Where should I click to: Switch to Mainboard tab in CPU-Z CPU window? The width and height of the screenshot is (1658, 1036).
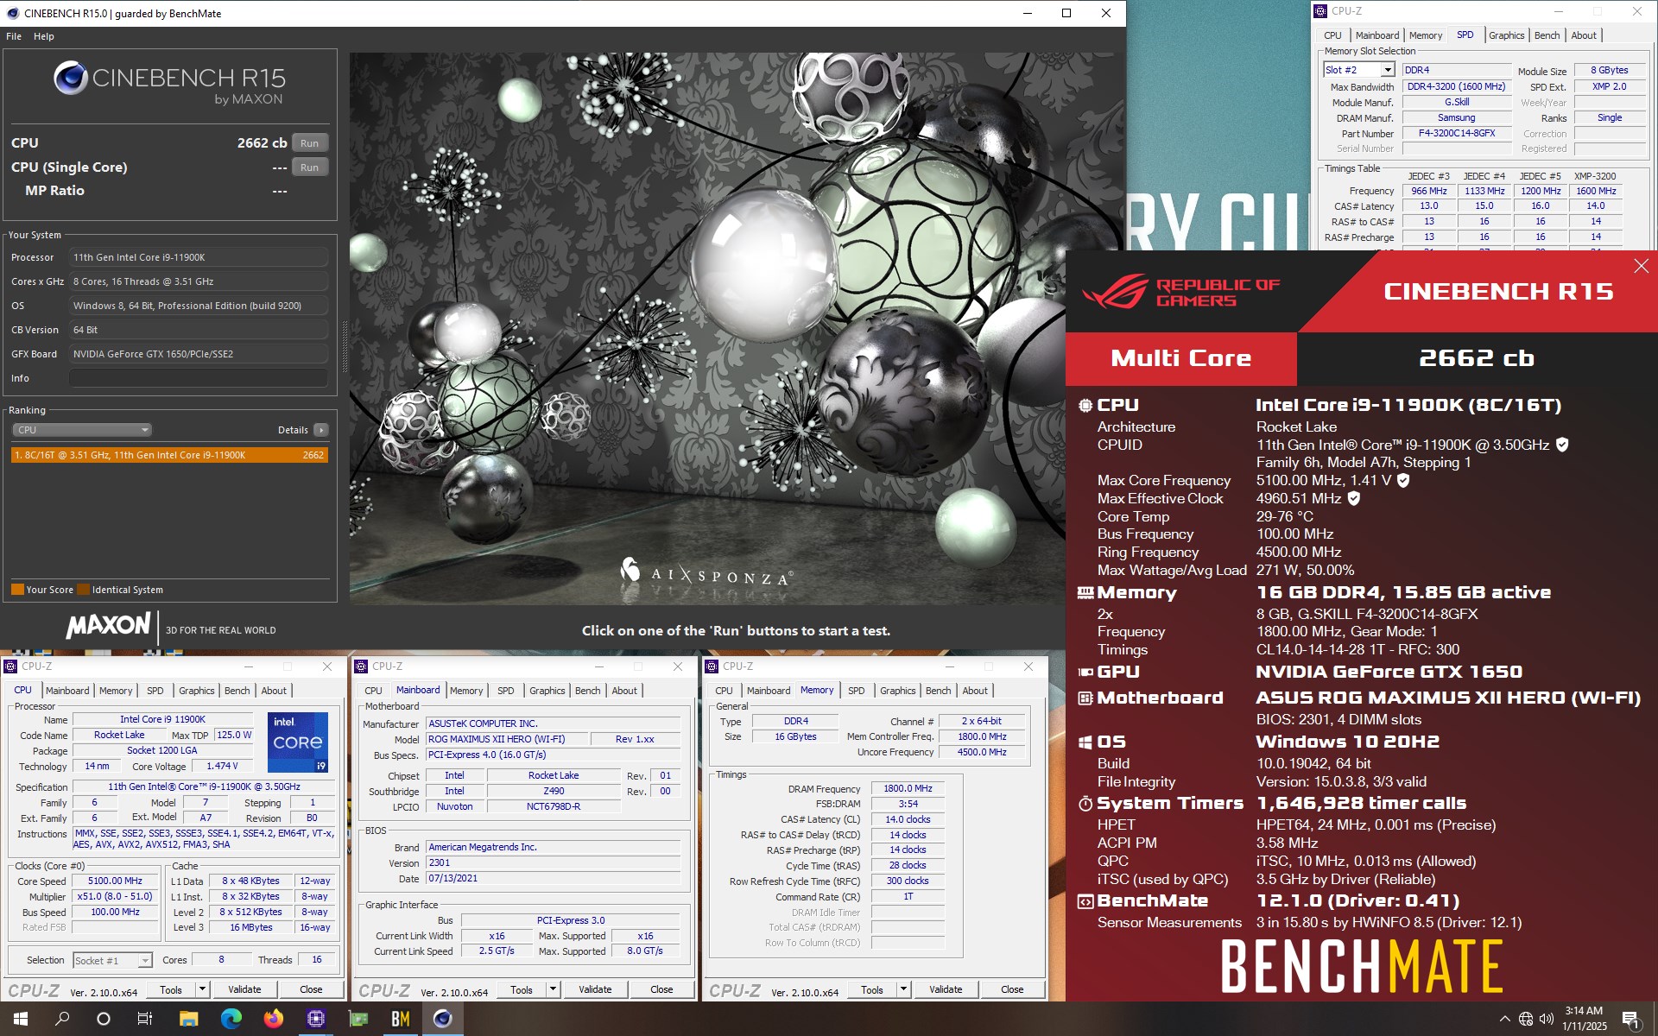click(x=67, y=691)
